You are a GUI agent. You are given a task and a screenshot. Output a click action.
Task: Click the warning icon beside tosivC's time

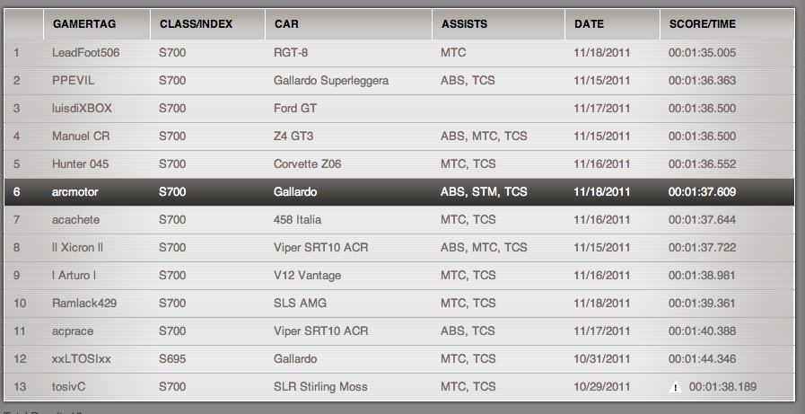675,388
